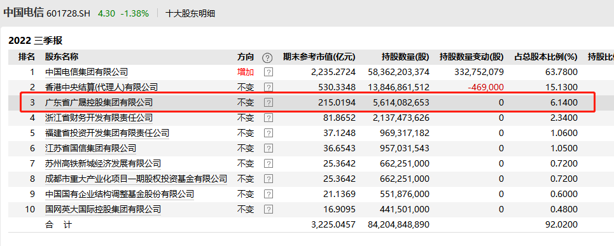Click market value 81.8652
Screen dimensions: 614x246
[340, 118]
